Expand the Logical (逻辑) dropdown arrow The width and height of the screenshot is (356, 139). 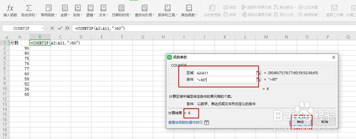pyautogui.click(x=94, y=15)
